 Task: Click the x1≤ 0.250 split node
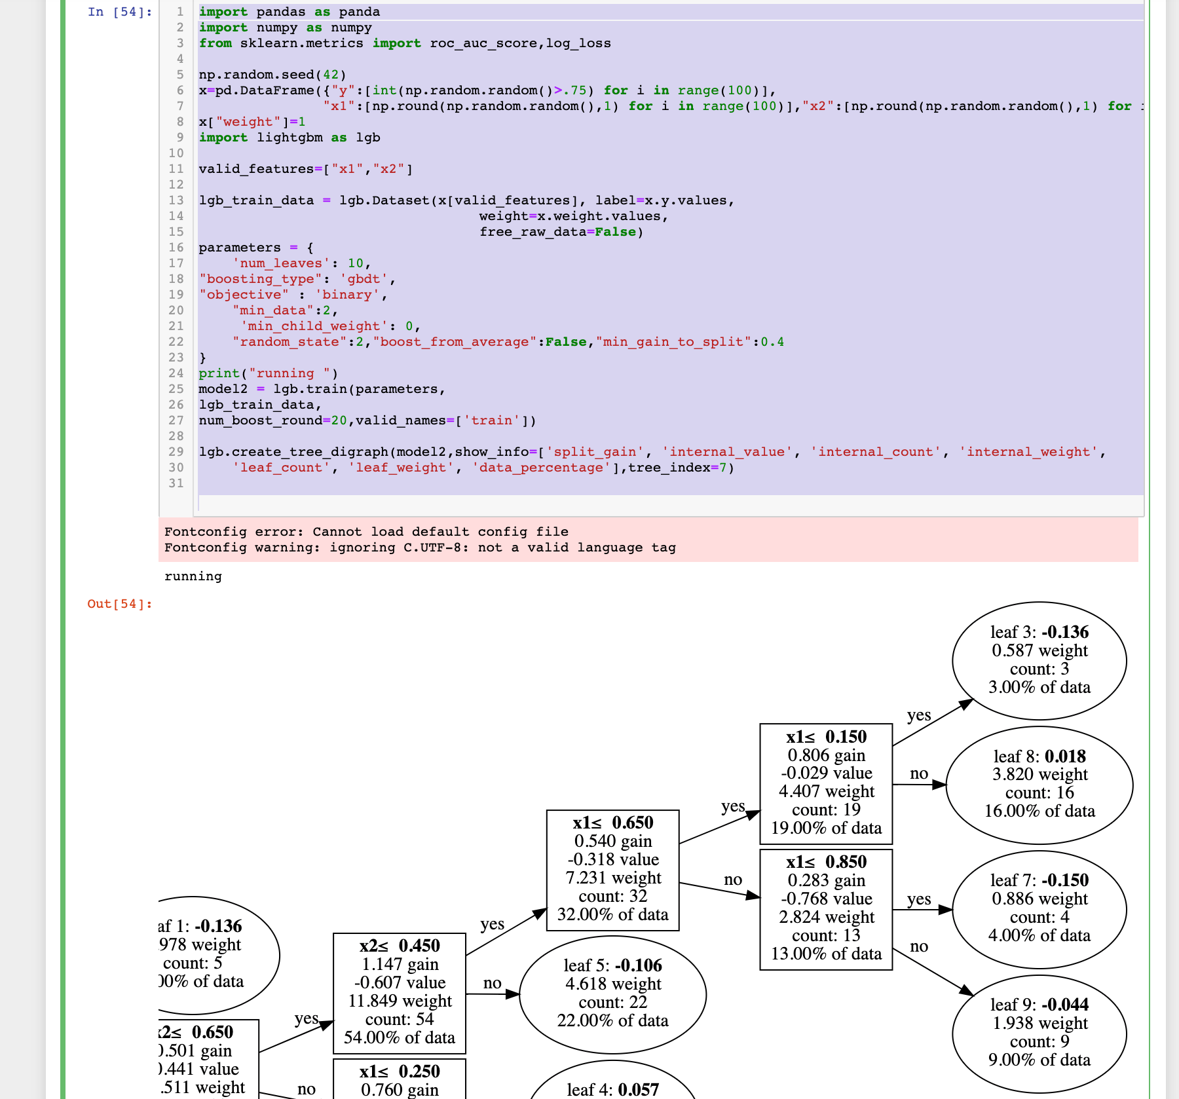coord(400,1079)
